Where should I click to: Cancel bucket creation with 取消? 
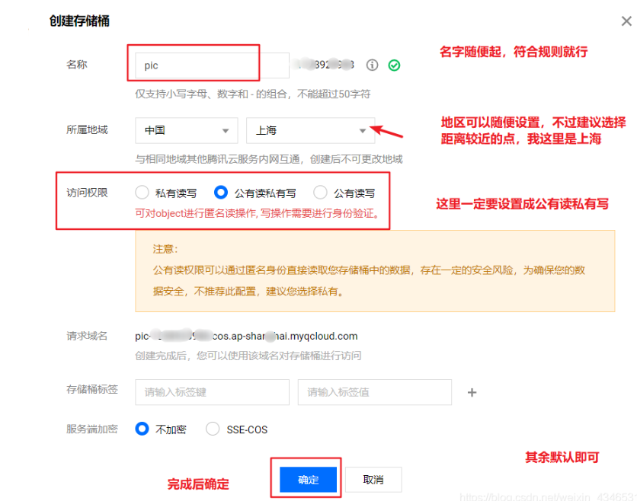coord(373,480)
